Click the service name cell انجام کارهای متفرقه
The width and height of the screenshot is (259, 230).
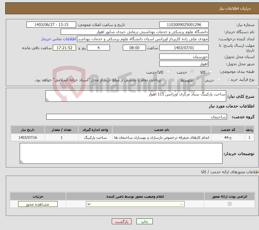coord(161,137)
